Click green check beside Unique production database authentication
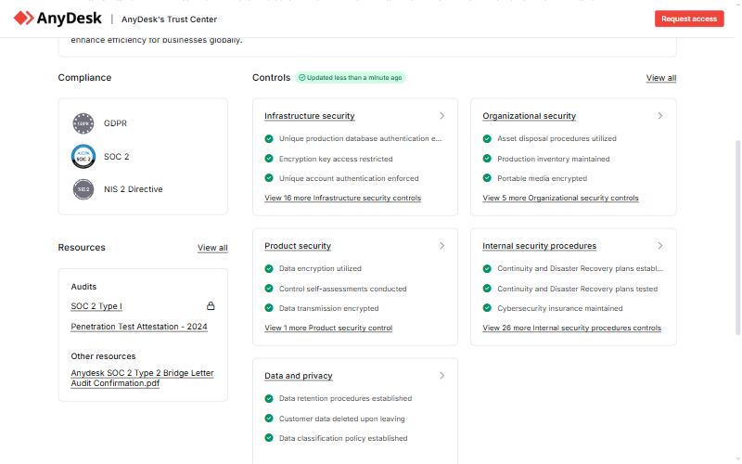742x464 pixels. click(269, 138)
